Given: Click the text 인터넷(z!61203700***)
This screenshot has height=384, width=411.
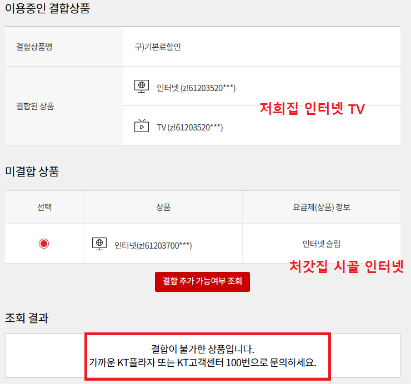Looking at the screenshot, I should 153,246.
